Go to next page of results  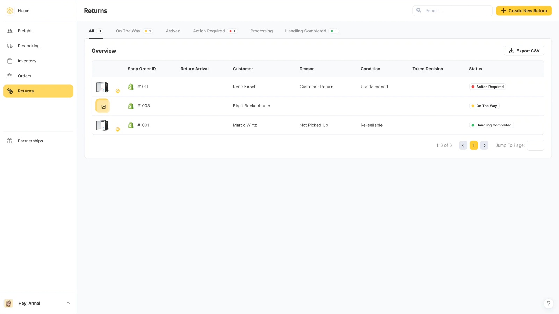point(484,145)
